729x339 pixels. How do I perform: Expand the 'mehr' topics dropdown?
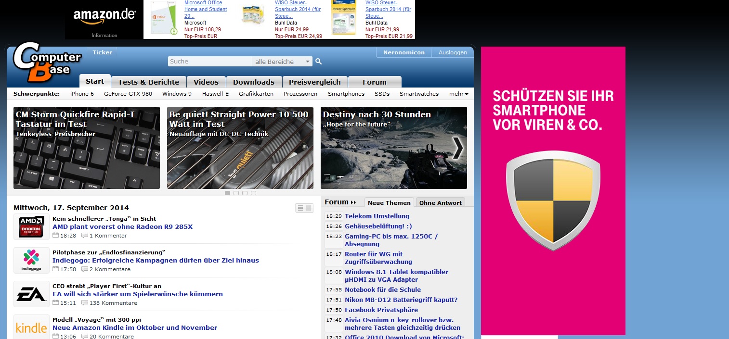tap(458, 94)
